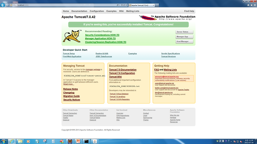Open Realms & AAA link
This screenshot has height=144, width=257.
pyautogui.click(x=102, y=54)
